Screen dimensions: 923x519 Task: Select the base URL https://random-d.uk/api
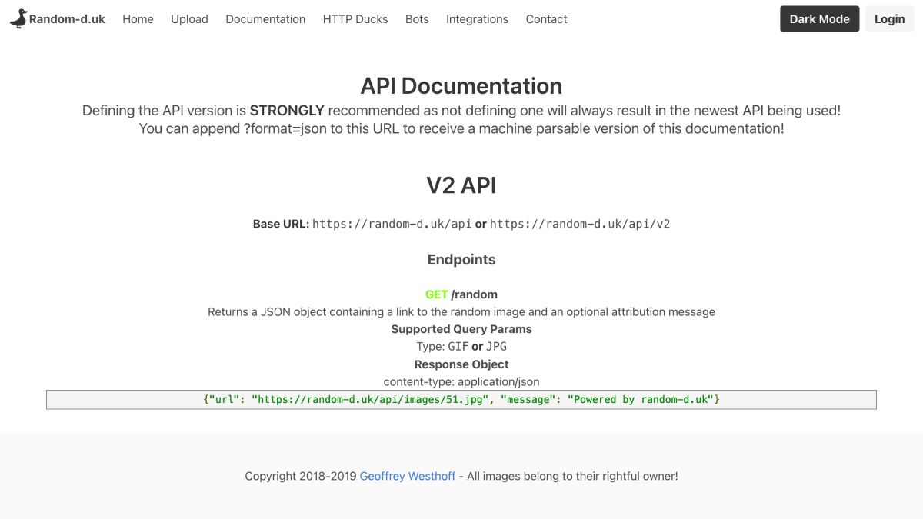click(x=392, y=225)
